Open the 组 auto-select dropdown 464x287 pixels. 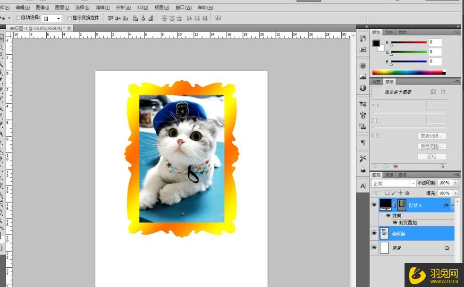51,18
